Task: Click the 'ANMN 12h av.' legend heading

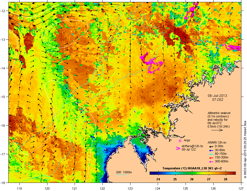Action: tap(217, 142)
